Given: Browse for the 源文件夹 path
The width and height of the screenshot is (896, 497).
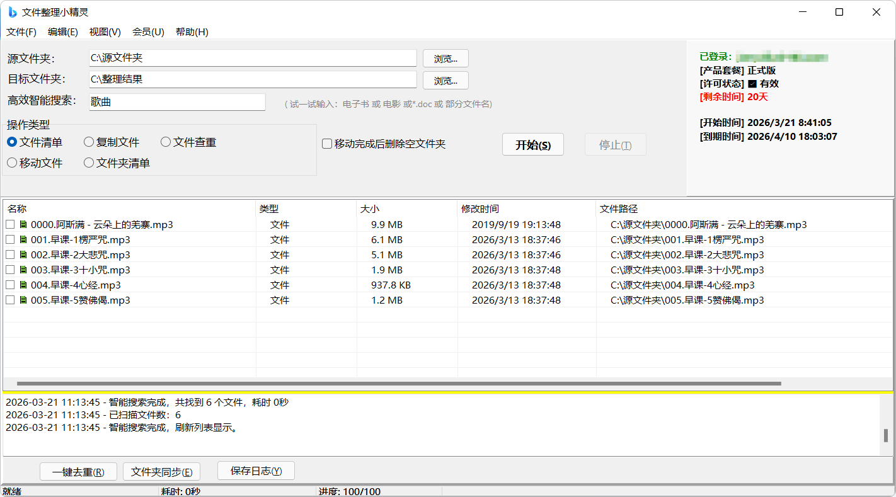Looking at the screenshot, I should pyautogui.click(x=445, y=59).
